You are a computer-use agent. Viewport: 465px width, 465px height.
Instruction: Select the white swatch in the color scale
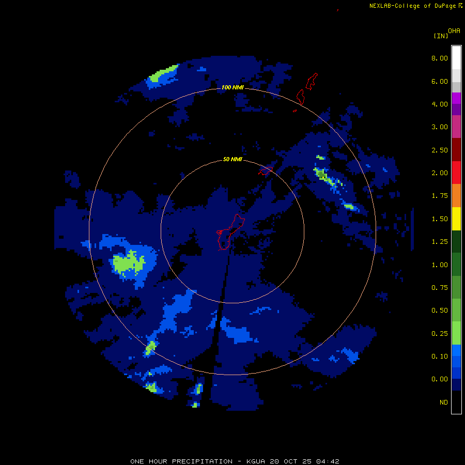456,57
